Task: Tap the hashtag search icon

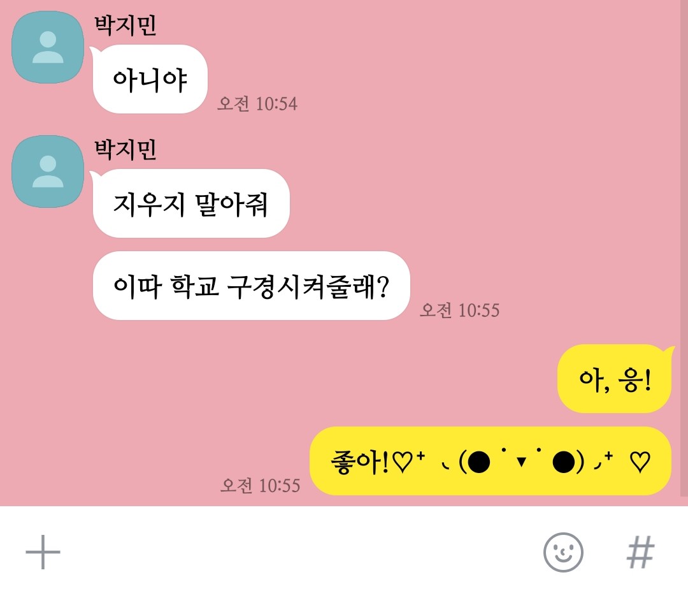Action: 640,552
